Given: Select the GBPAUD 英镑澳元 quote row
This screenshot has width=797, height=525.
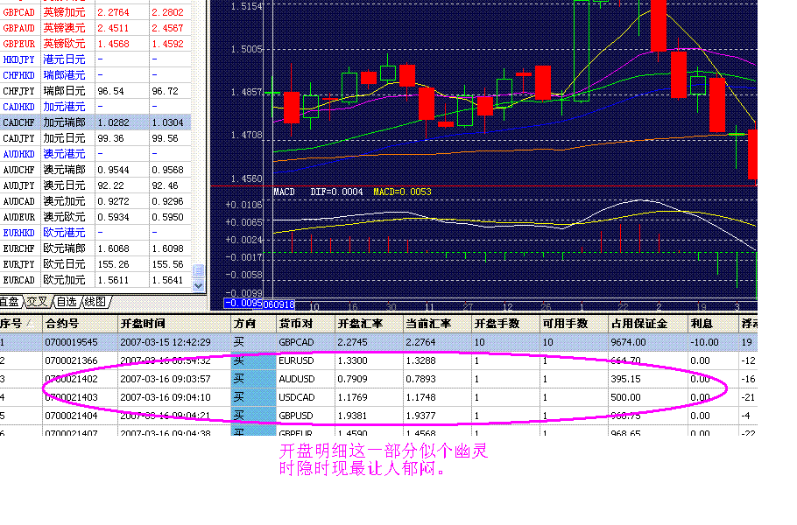Looking at the screenshot, I should tap(95, 28).
